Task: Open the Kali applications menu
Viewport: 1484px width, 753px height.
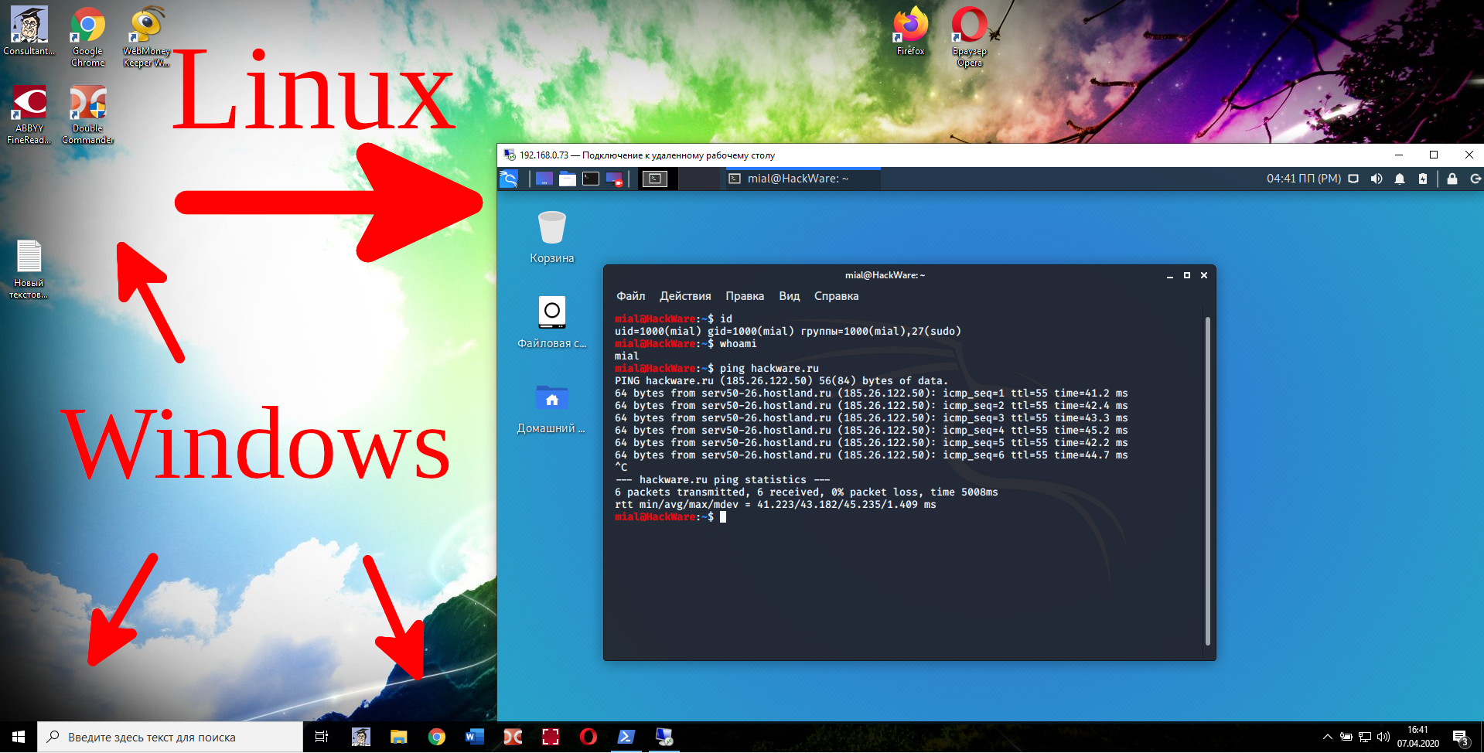Action: [x=509, y=179]
